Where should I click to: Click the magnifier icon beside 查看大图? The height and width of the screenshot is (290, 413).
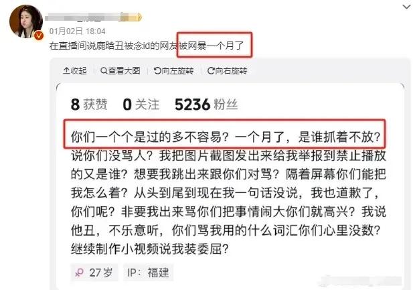pyautogui.click(x=104, y=70)
